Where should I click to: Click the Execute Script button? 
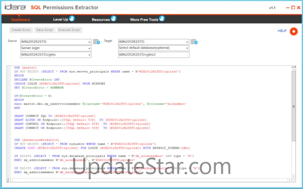pyautogui.click(x=69, y=30)
